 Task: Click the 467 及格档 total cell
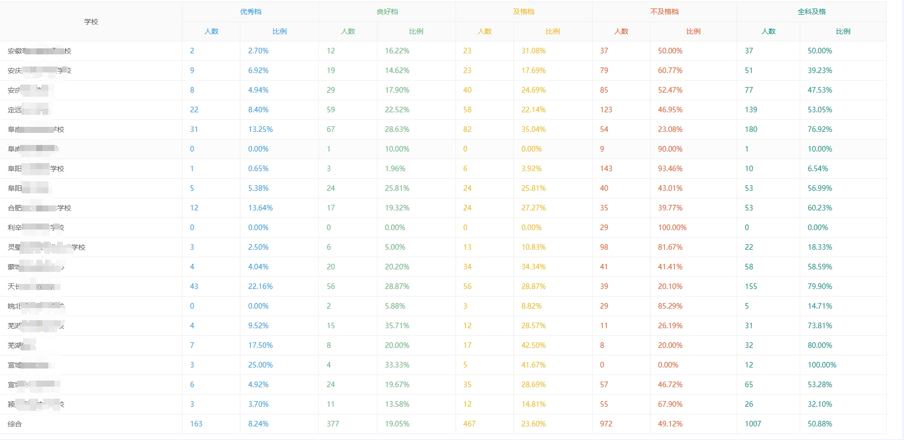(469, 424)
